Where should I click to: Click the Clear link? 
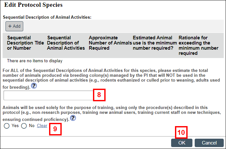point(42,126)
